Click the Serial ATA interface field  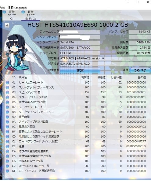80,42
